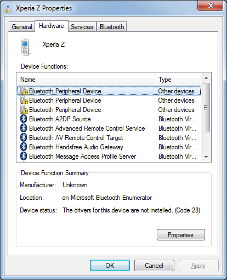Screen dimensions: 227x280
Task: Click the device status Code 28 text
Action: tap(132, 210)
